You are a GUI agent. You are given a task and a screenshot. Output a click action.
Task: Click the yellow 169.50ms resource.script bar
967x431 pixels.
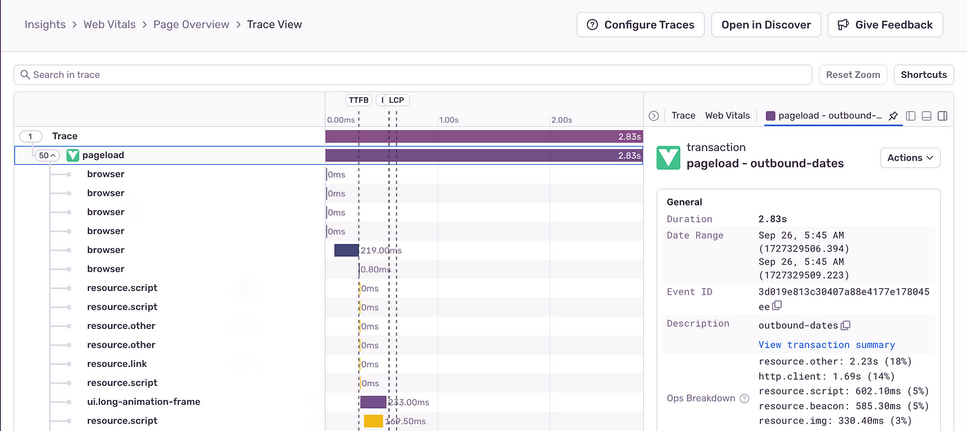coord(374,421)
